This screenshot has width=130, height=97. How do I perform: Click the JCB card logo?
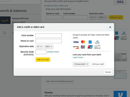click(83, 47)
